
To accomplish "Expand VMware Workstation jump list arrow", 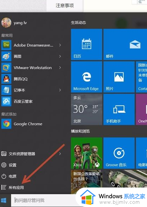I will pyautogui.click(x=60, y=68).
